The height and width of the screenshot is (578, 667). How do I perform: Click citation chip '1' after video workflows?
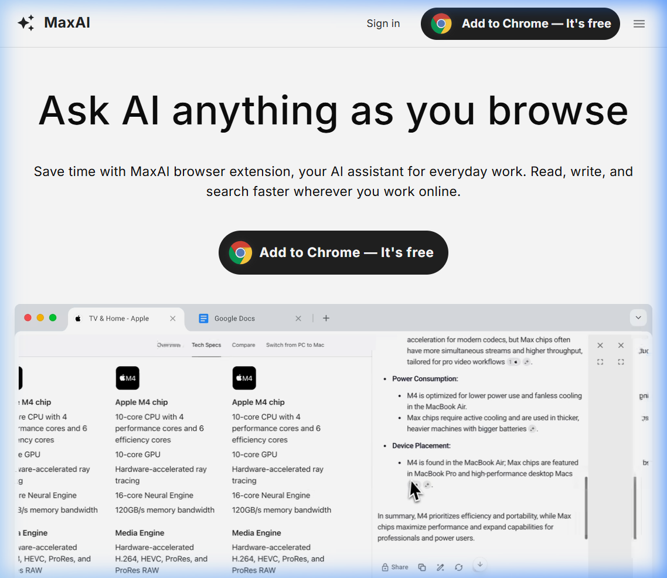514,362
